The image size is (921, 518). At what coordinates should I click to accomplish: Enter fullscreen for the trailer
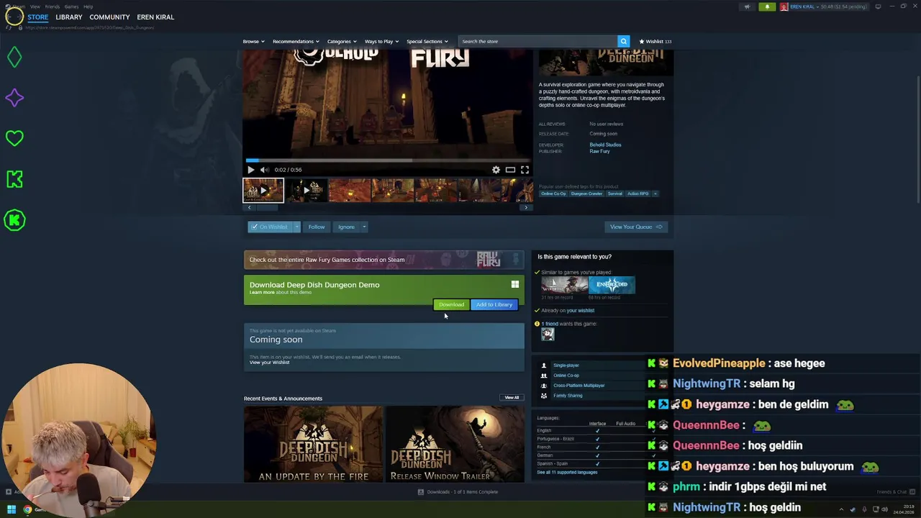pyautogui.click(x=525, y=170)
